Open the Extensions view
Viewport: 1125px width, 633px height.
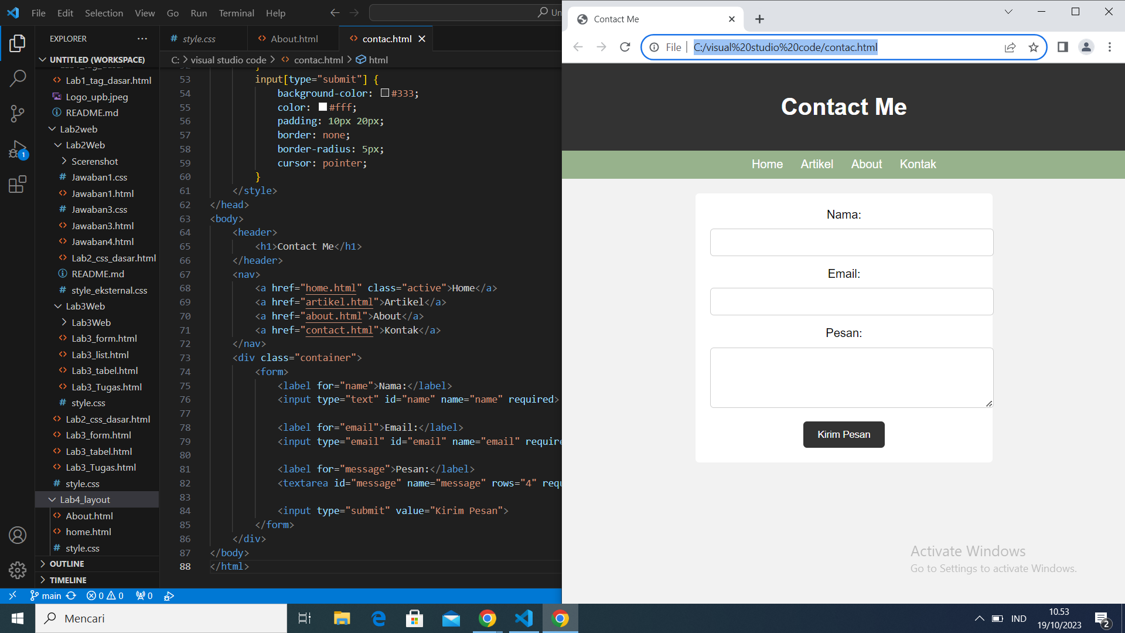pyautogui.click(x=18, y=185)
